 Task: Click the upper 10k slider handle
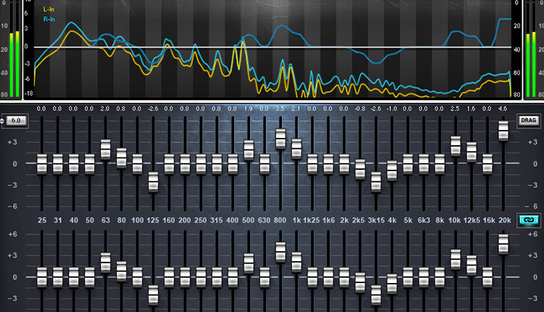pyautogui.click(x=456, y=144)
